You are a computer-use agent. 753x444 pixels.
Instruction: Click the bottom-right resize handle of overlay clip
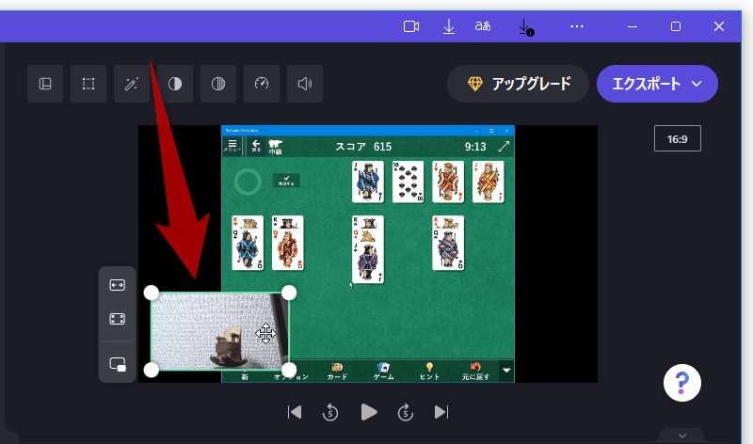(289, 370)
